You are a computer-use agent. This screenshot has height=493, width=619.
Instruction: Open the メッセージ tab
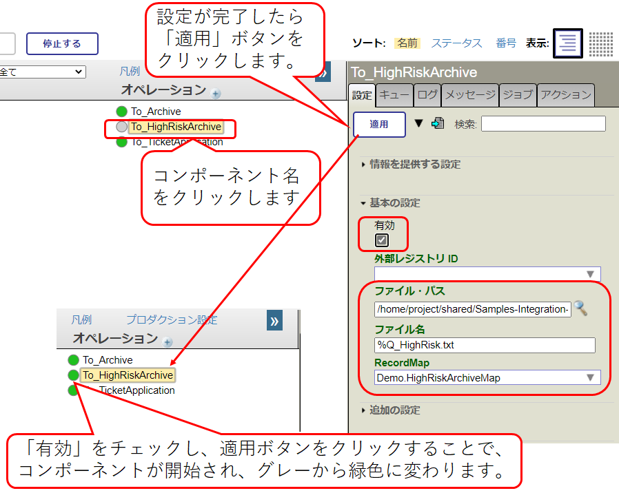point(469,95)
